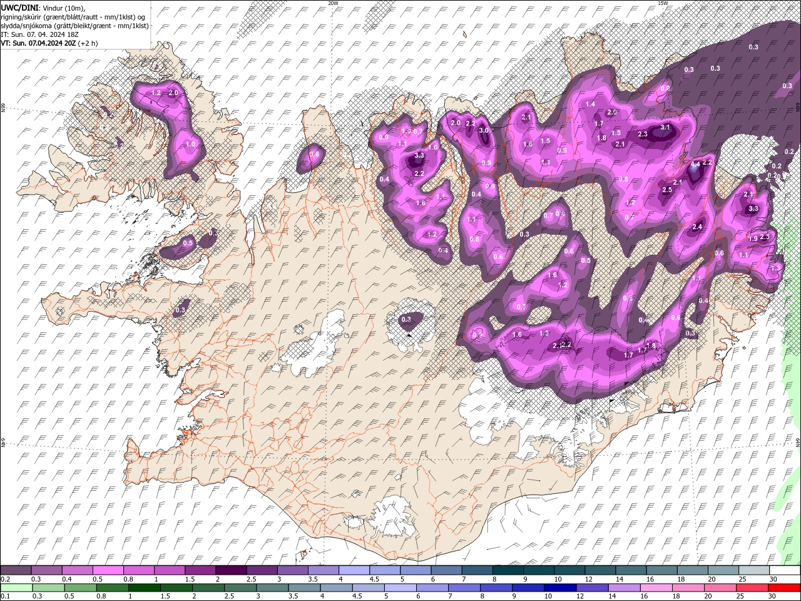Click the dark green rain legend swatch at 1

coord(144,588)
